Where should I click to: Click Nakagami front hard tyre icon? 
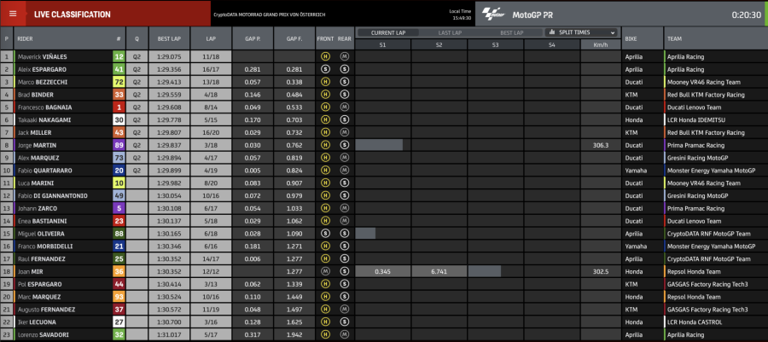coord(324,119)
